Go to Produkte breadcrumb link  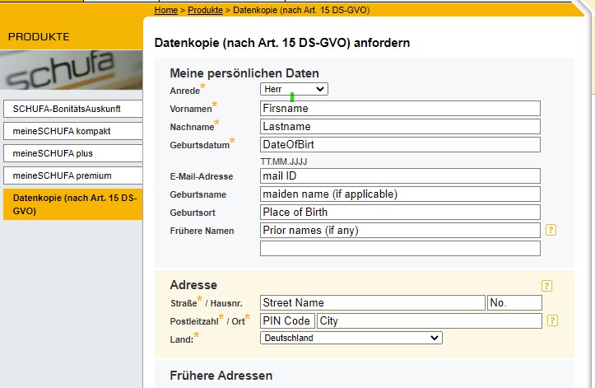[205, 10]
